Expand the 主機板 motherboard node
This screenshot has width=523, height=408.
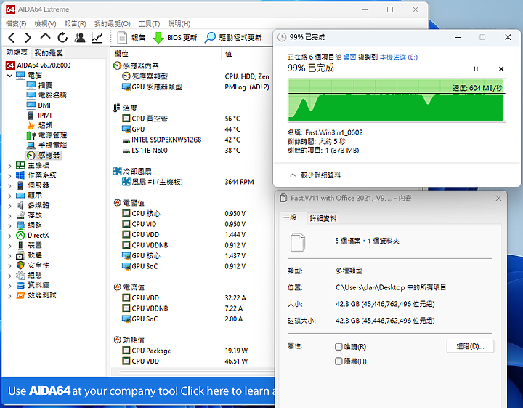pos(9,166)
